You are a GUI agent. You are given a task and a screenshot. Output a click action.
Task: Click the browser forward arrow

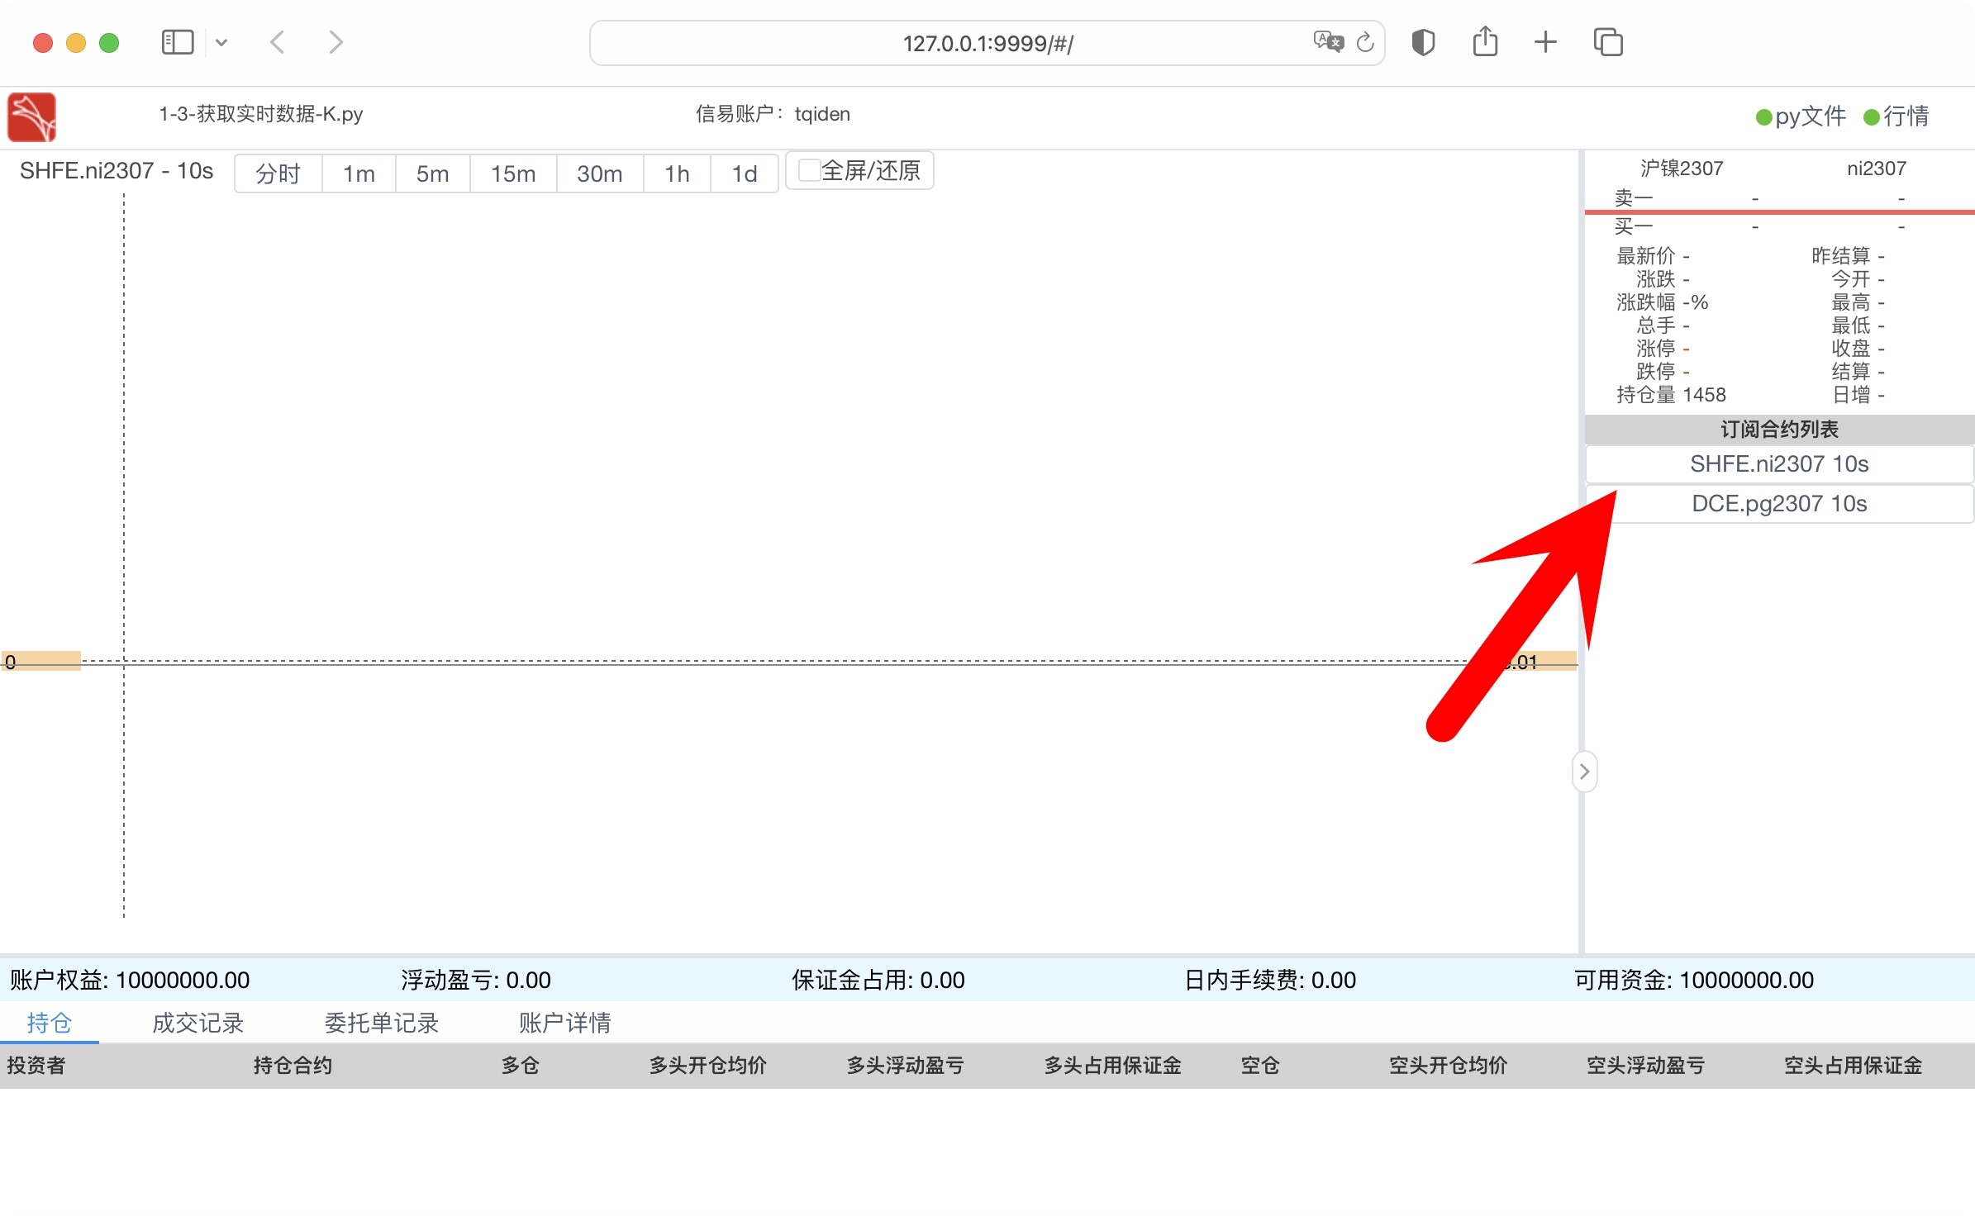pos(335,42)
